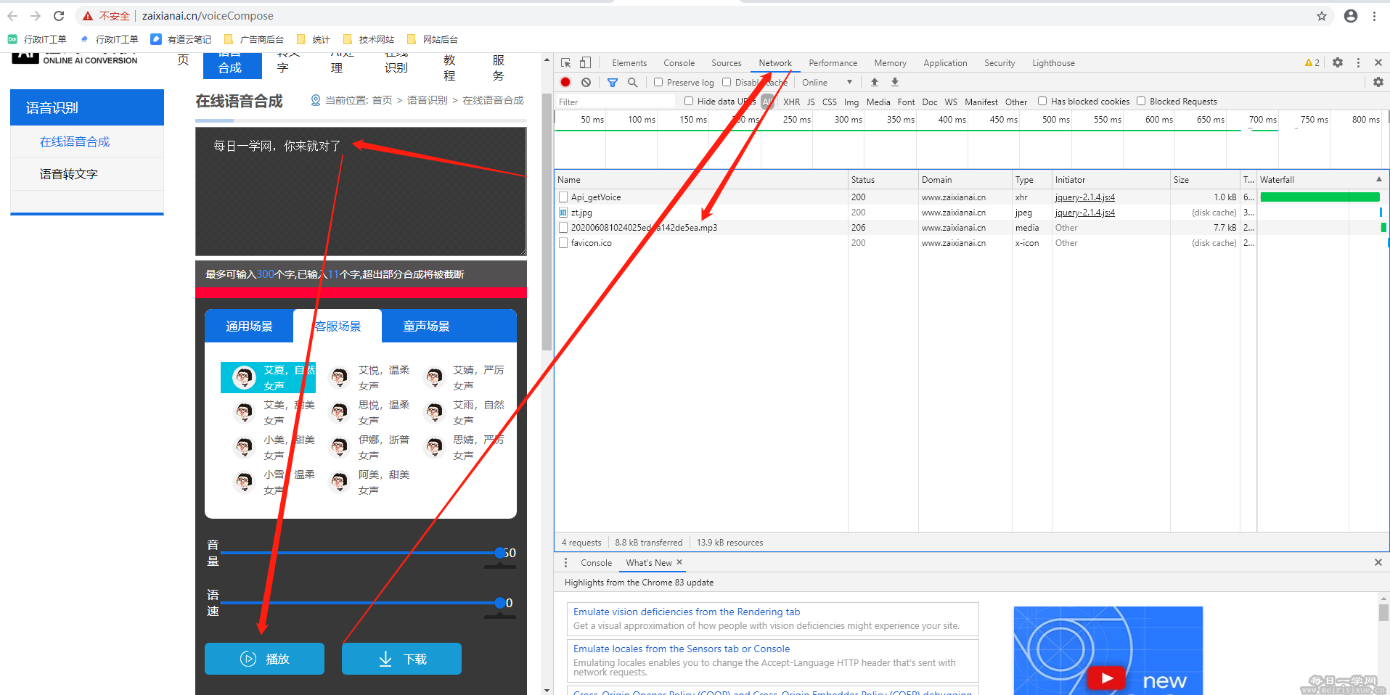Click the 艾夏 voice avatar
The height and width of the screenshot is (695, 1390).
(244, 377)
